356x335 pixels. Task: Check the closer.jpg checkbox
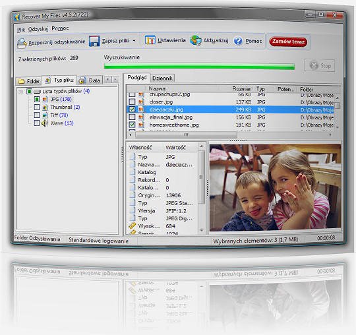pyautogui.click(x=132, y=102)
